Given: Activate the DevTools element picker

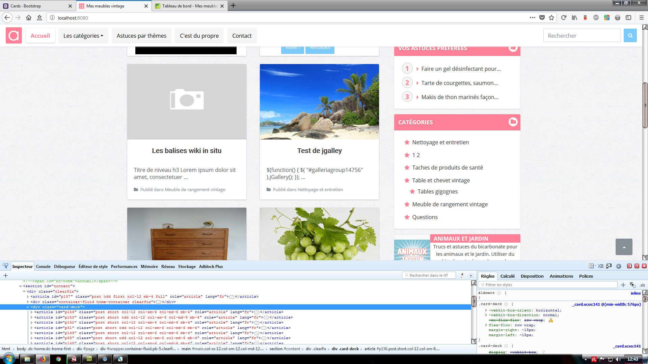Looking at the screenshot, I should (5, 266).
